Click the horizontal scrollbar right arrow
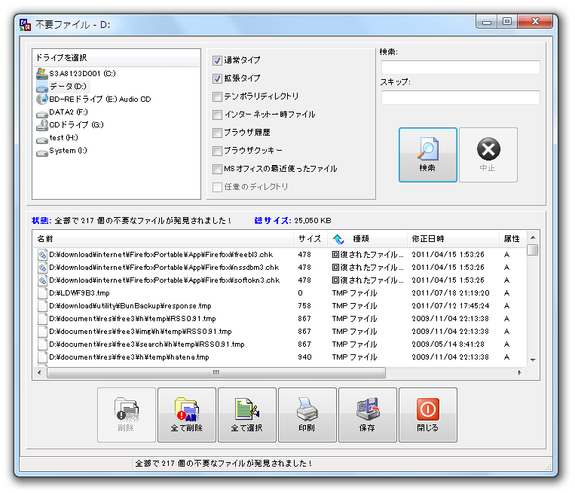 [x=520, y=372]
